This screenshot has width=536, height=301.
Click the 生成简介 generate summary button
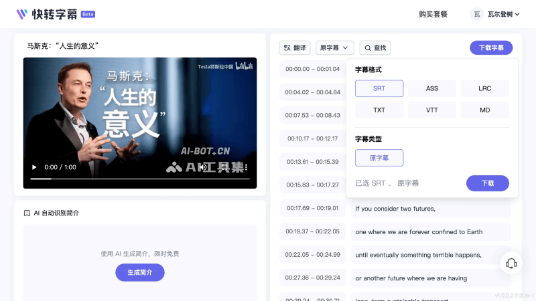140,272
